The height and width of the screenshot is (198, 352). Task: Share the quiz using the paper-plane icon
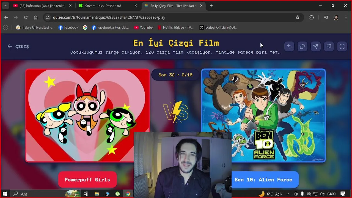click(x=316, y=46)
